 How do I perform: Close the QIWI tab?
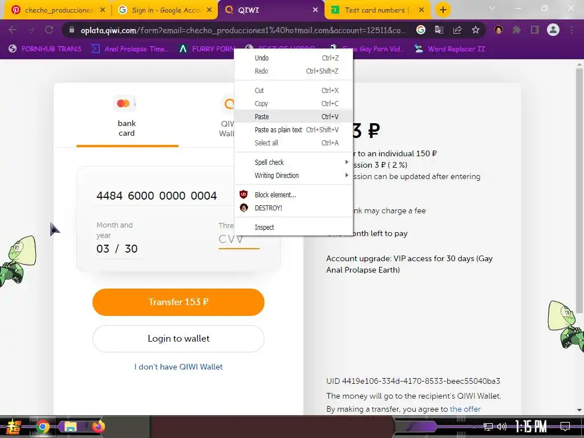[315, 10]
